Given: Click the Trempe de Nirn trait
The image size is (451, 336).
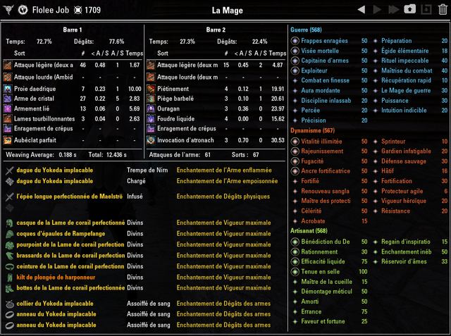Looking at the screenshot, I should (147, 170).
